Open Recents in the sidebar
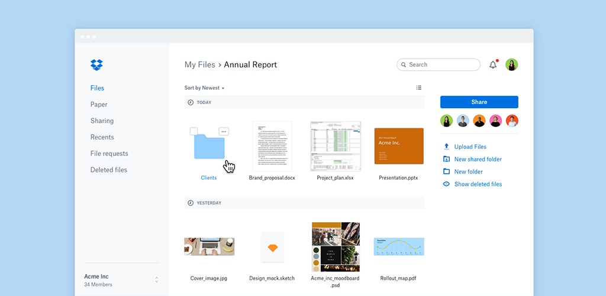The width and height of the screenshot is (606, 296). pyautogui.click(x=102, y=137)
